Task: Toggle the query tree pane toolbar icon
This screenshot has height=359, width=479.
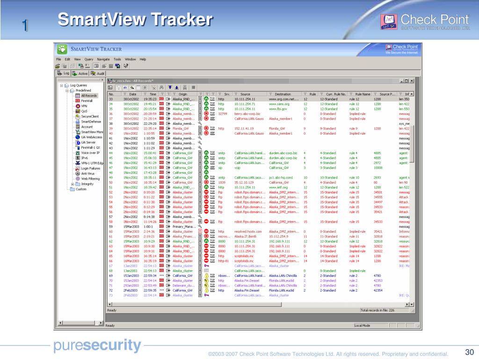Action: coord(96,66)
